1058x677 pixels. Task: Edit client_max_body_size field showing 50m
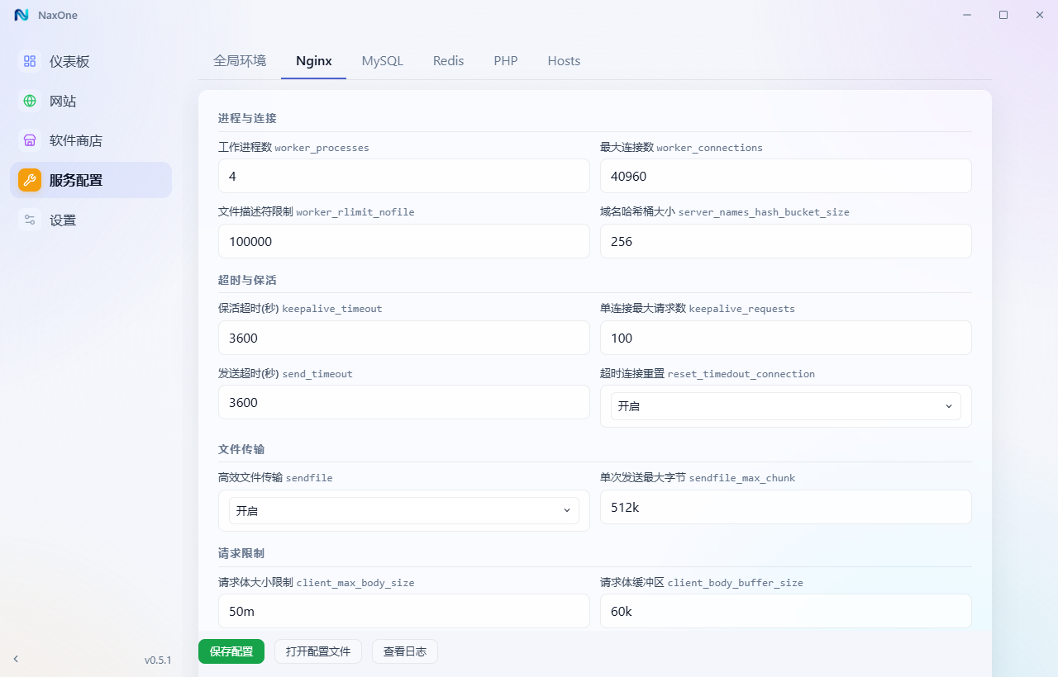click(x=404, y=611)
